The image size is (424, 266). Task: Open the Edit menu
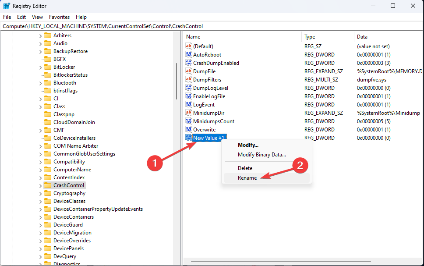(x=21, y=17)
